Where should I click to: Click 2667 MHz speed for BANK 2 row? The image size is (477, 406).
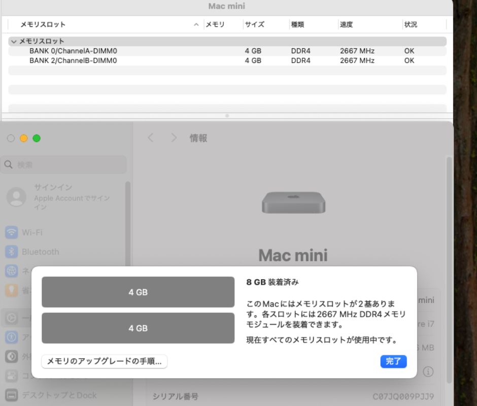tap(357, 60)
